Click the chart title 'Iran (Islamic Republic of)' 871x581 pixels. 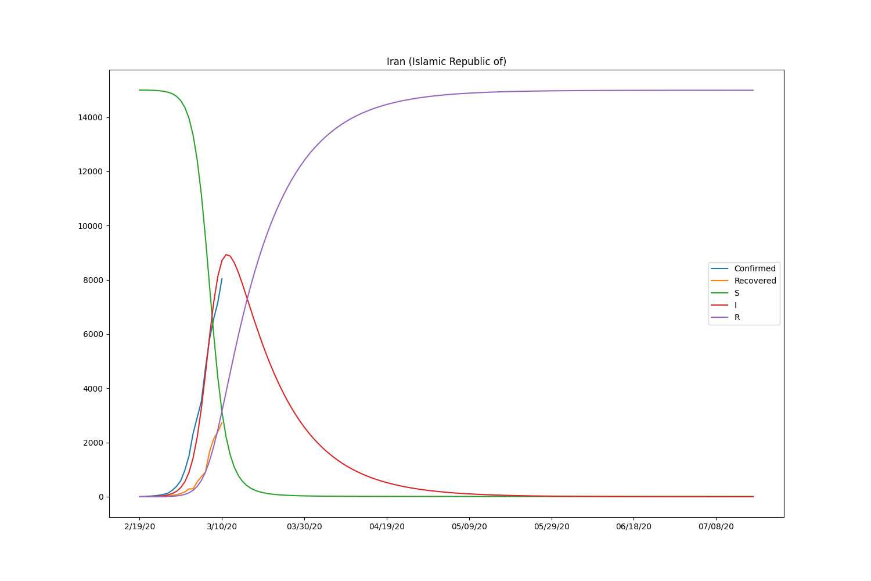tap(447, 62)
